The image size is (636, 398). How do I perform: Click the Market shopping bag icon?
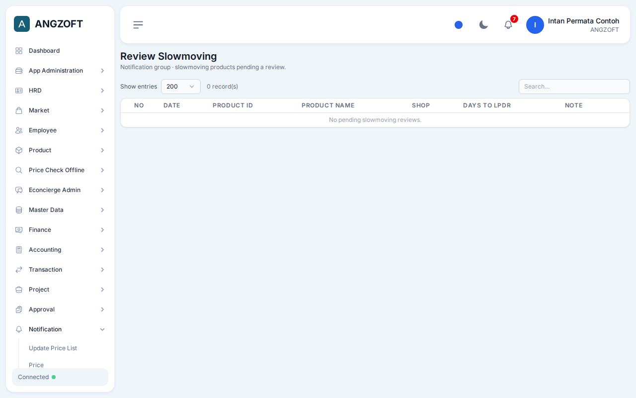(x=19, y=110)
